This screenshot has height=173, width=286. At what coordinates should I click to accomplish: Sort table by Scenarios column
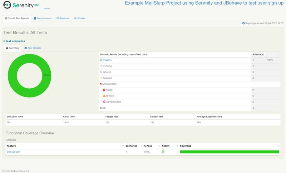[x=131, y=146]
